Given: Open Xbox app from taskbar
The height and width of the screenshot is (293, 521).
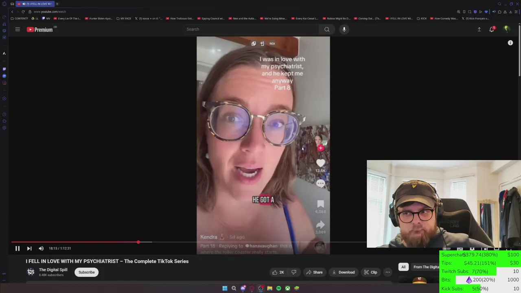Looking at the screenshot, I should click(287, 288).
